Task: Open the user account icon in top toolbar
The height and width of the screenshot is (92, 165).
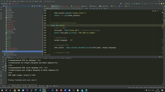Action: 121,4
